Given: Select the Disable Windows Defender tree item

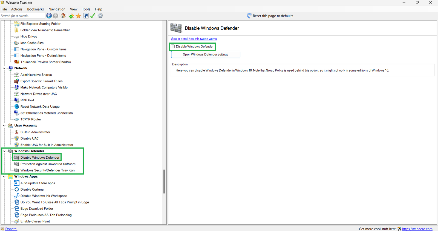Looking at the screenshot, I should 40,158.
